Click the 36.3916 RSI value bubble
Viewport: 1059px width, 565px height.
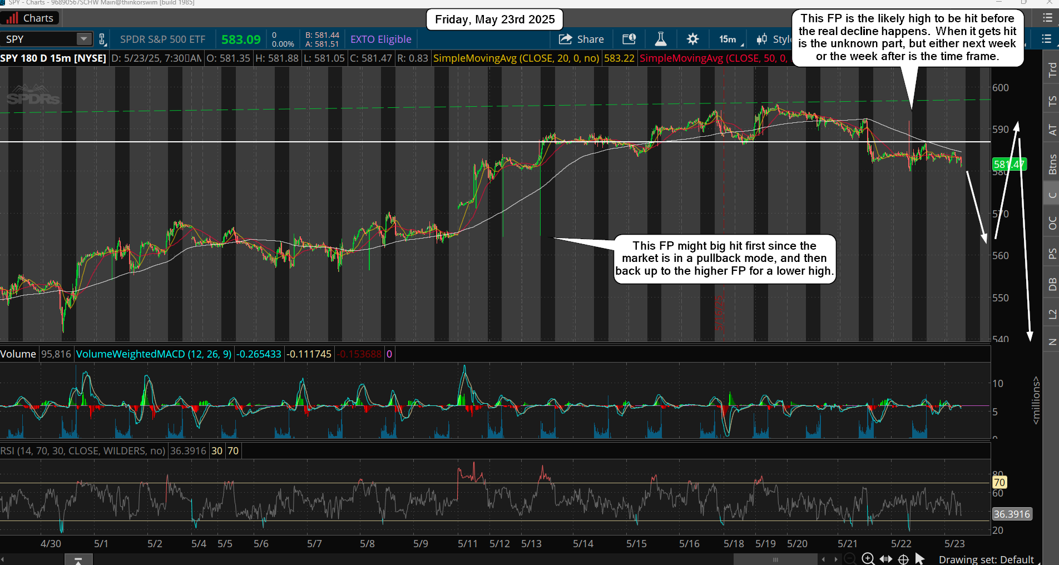(1012, 514)
